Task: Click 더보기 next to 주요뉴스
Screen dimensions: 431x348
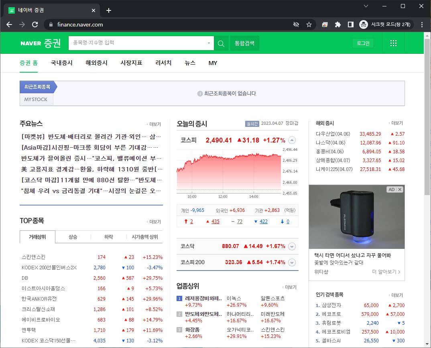Action: tap(154, 124)
